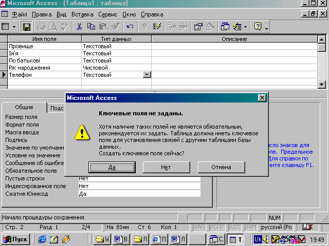The image size is (329, 246).
Task: Click scroll up arrow of field grid
Action: (x=321, y=39)
